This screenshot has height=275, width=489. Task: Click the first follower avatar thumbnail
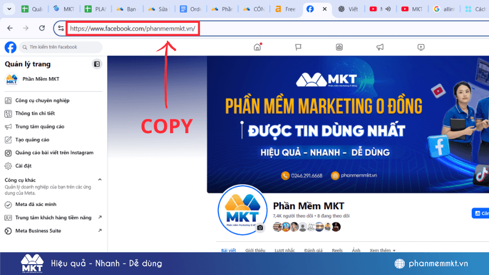tap(277, 227)
